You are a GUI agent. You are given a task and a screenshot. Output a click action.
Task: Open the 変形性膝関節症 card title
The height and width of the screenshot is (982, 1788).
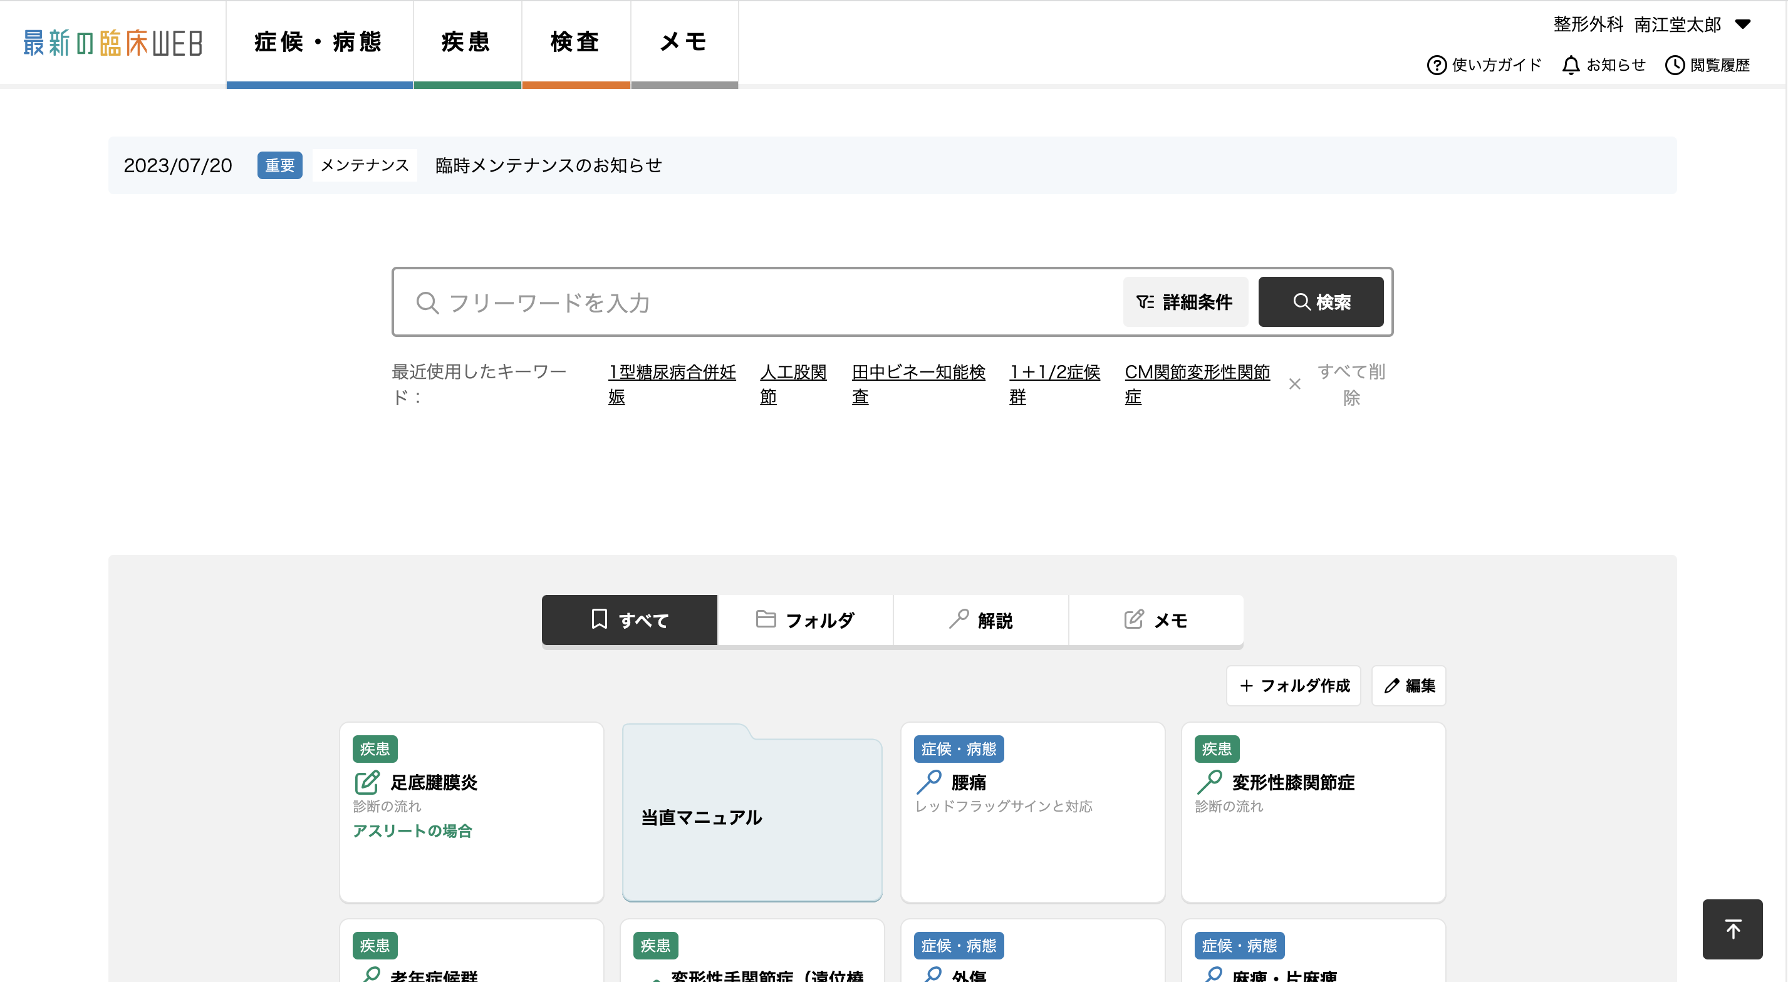point(1293,783)
